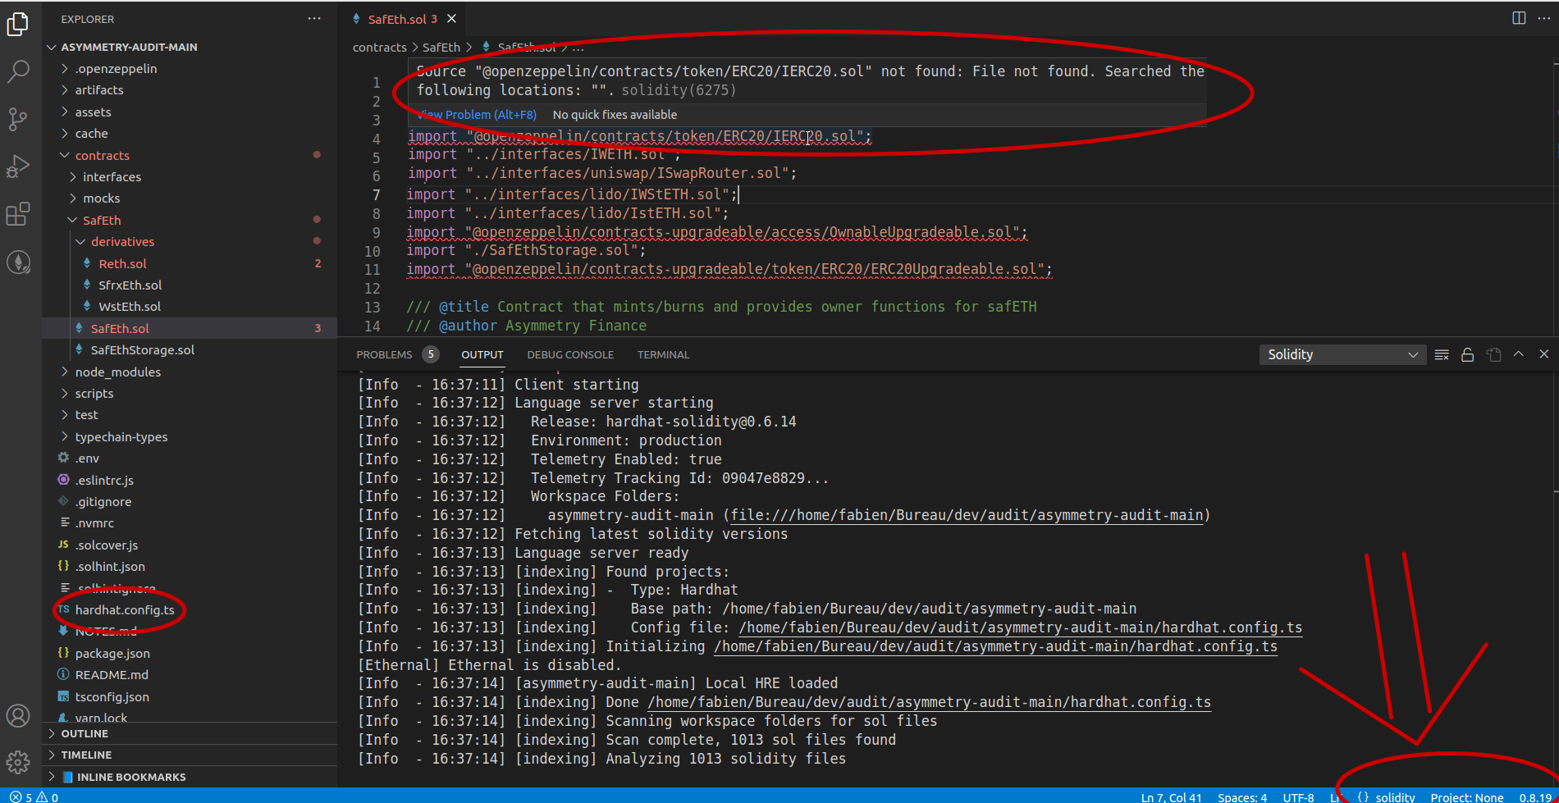Open the Search view in the activity bar
This screenshot has height=803, width=1559.
[x=18, y=72]
